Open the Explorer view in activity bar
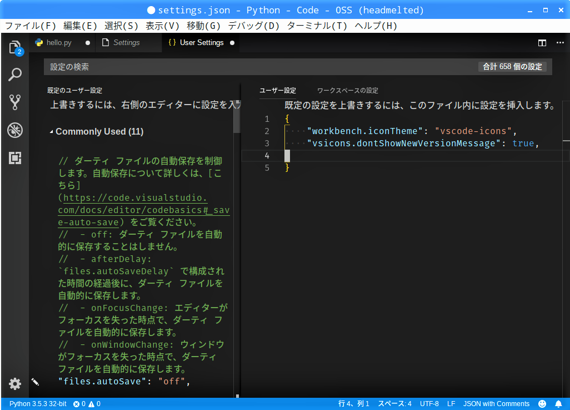Viewport: 570px width, 410px height. (x=15, y=47)
